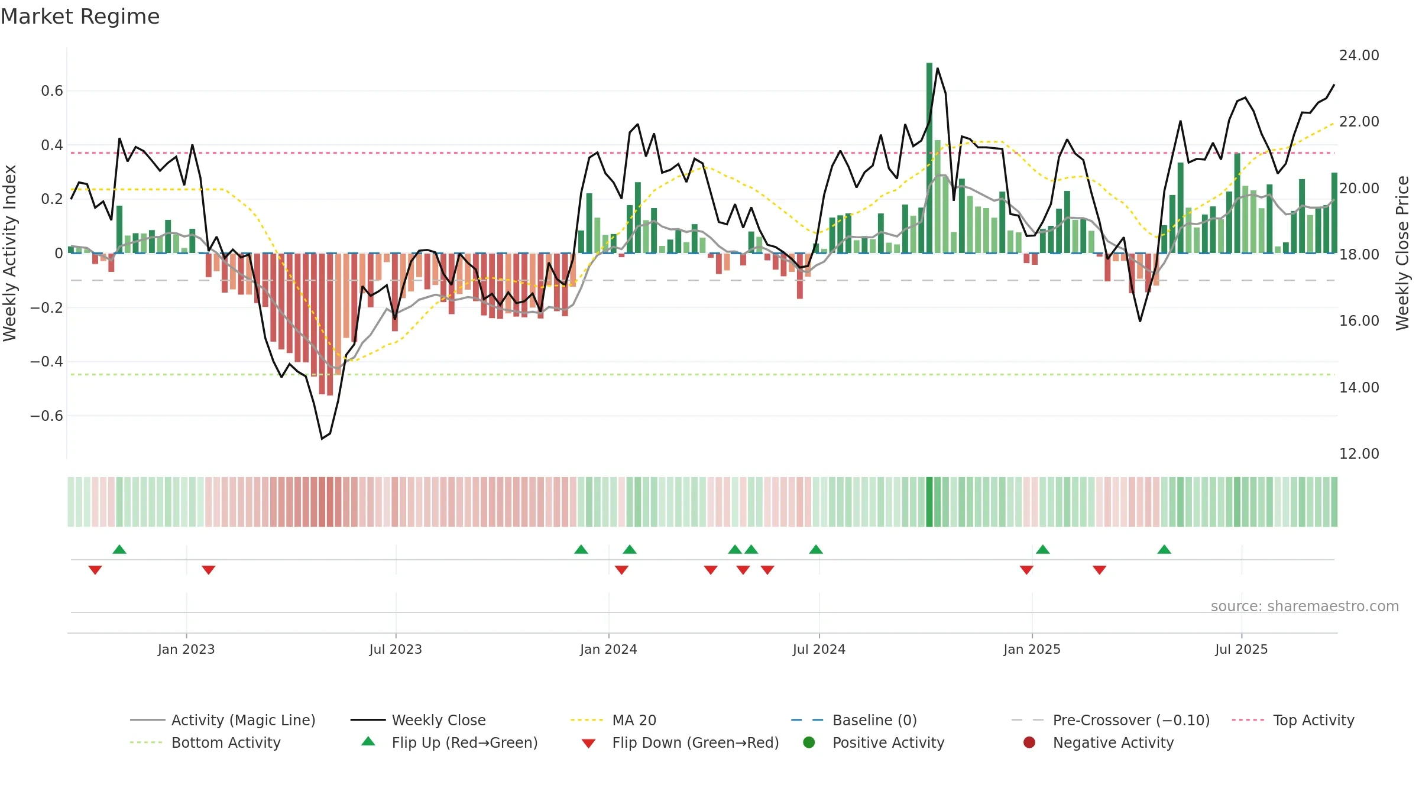Click the red flip-down marker just after Jan 2023
1419x798 pixels.
click(x=209, y=570)
